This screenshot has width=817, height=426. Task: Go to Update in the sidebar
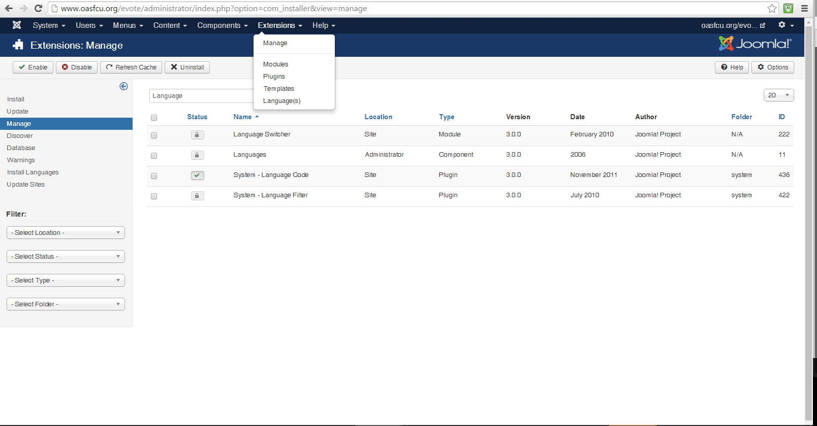tap(18, 112)
